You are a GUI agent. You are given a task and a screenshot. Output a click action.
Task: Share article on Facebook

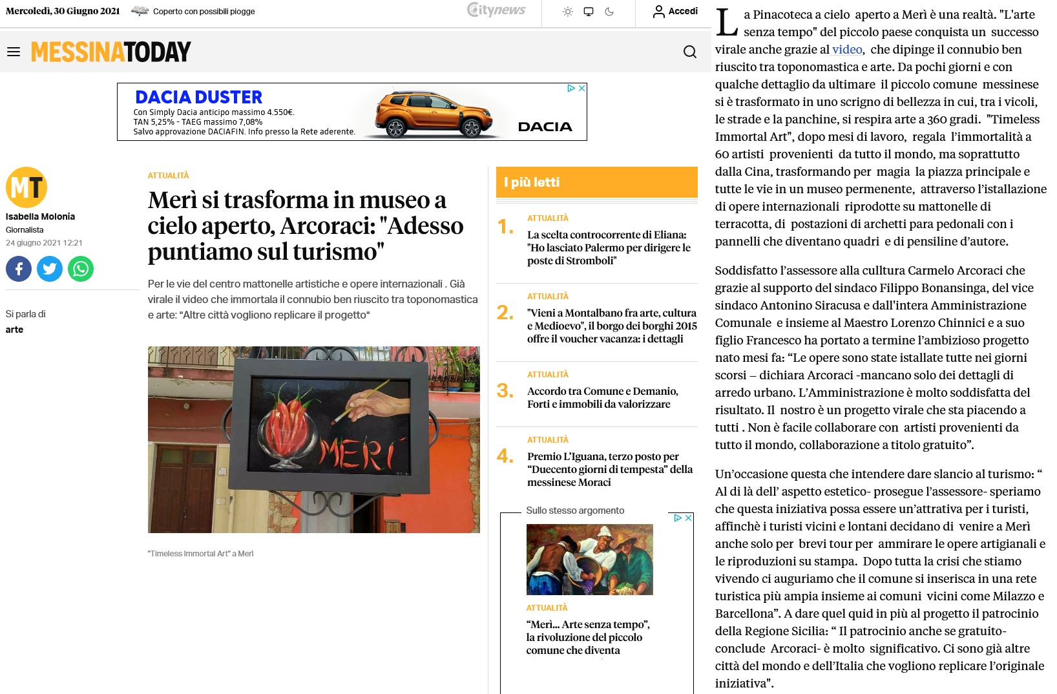point(19,269)
